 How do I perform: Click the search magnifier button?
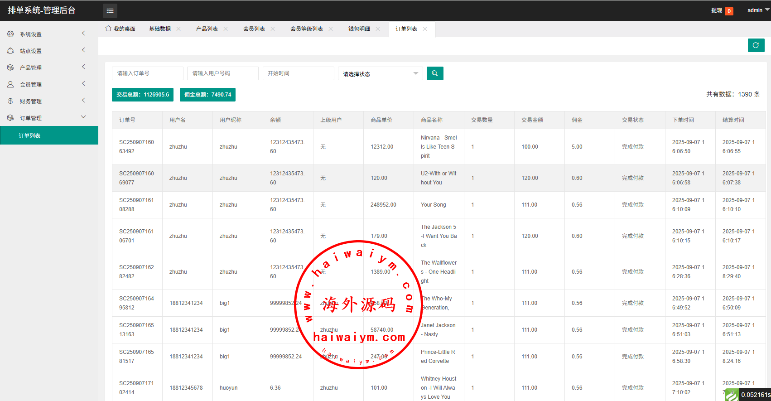pos(435,73)
